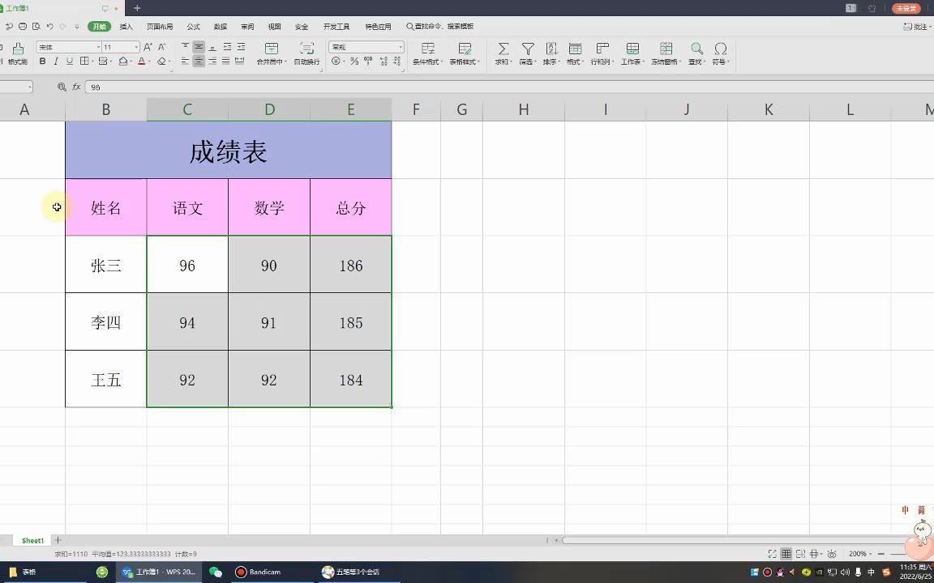
Task: Toggle underline formatting
Action: pos(70,62)
